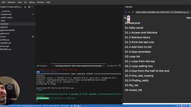Open the Debug menu

point(32,2)
